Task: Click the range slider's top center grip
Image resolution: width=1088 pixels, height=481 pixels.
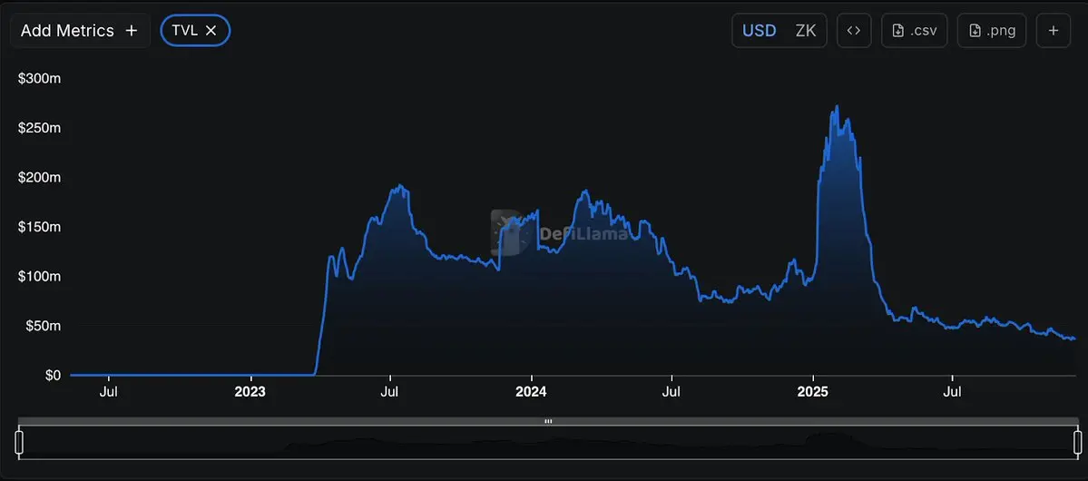Action: 548,421
